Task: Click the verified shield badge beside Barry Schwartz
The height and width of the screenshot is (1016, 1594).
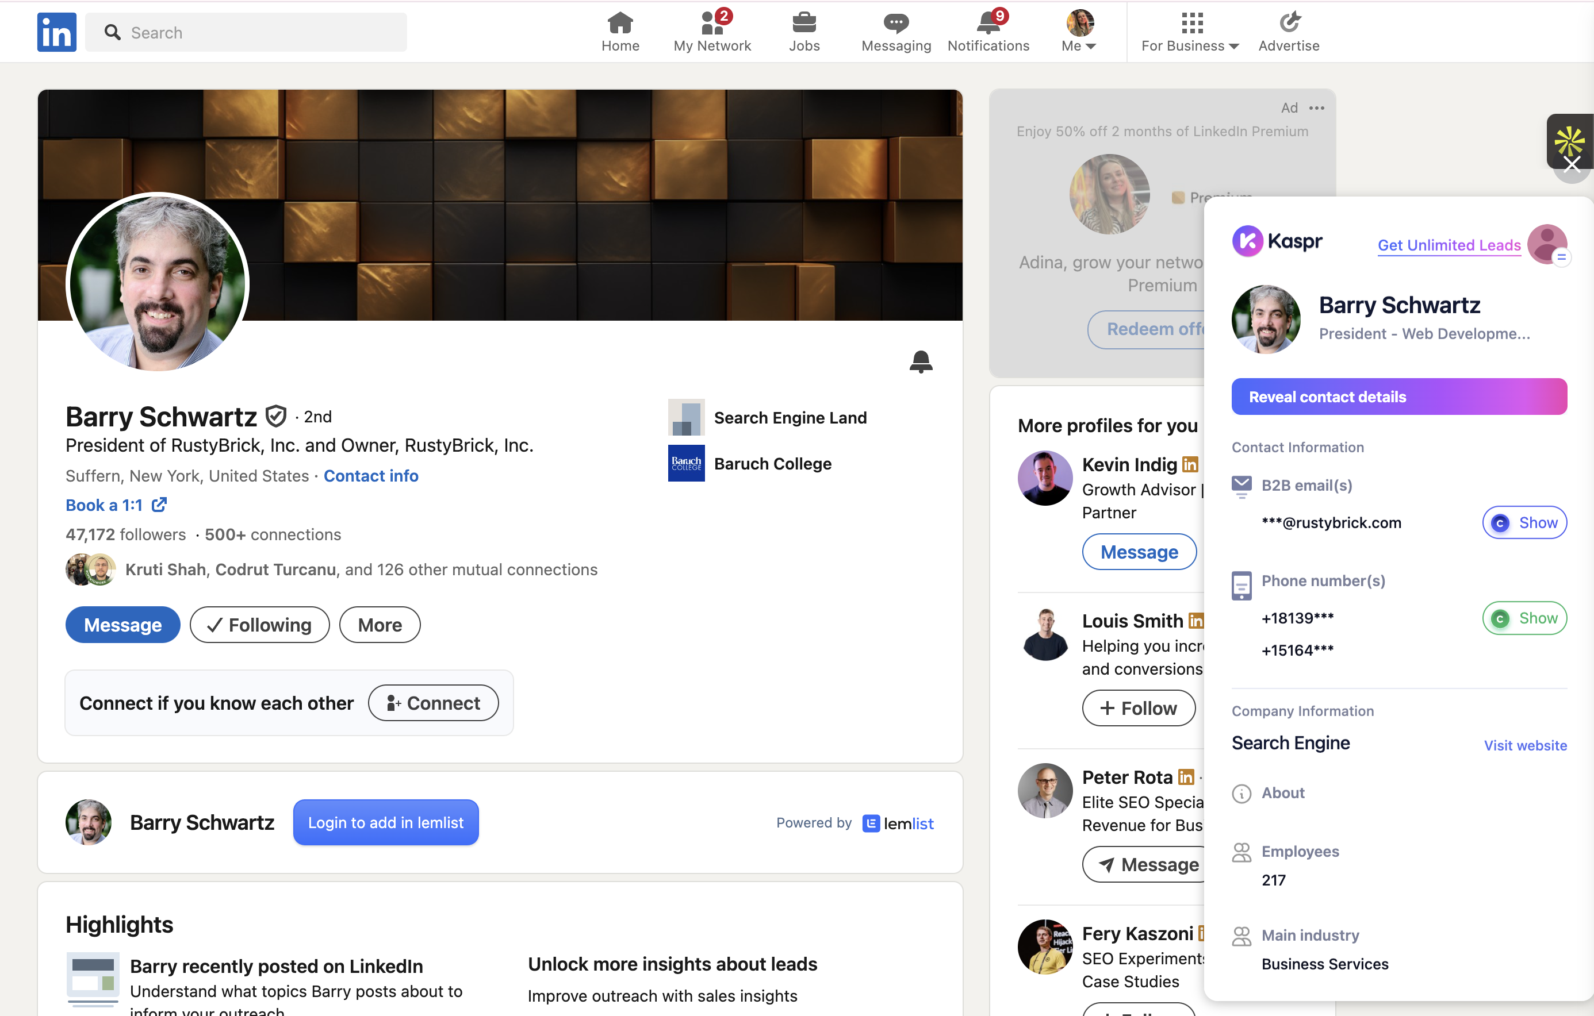Action: (x=275, y=416)
